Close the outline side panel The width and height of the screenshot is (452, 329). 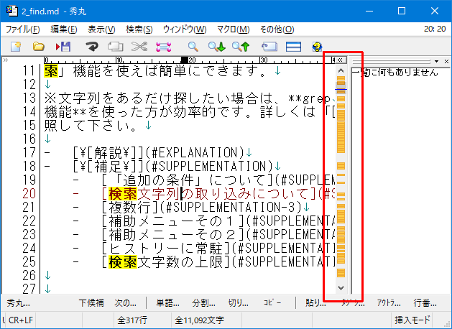[446, 61]
